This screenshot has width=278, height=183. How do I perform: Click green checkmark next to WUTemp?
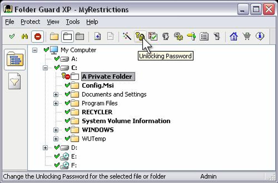67,138
